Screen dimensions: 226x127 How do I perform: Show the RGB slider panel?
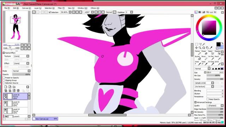click(200, 12)
